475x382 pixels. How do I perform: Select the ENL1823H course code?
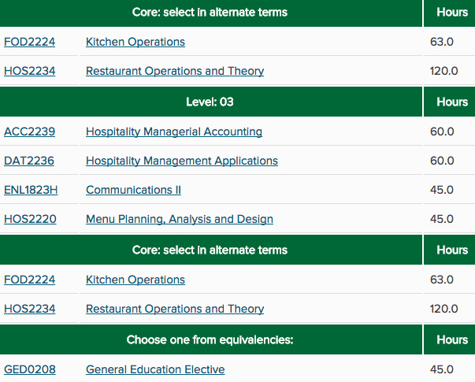[31, 190]
